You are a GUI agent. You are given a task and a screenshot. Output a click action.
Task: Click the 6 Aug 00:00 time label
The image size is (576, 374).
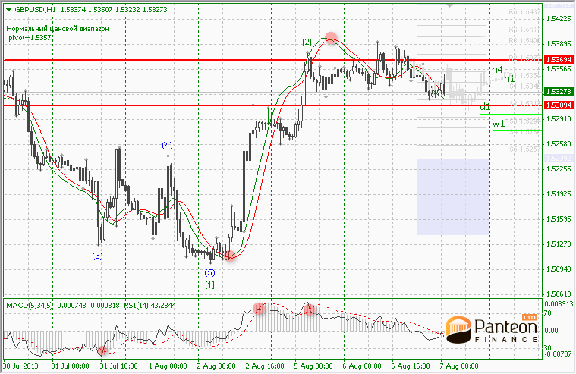[362, 366]
